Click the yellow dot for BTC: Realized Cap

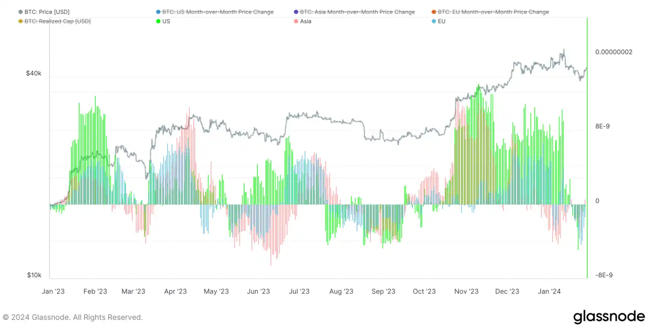20,21
